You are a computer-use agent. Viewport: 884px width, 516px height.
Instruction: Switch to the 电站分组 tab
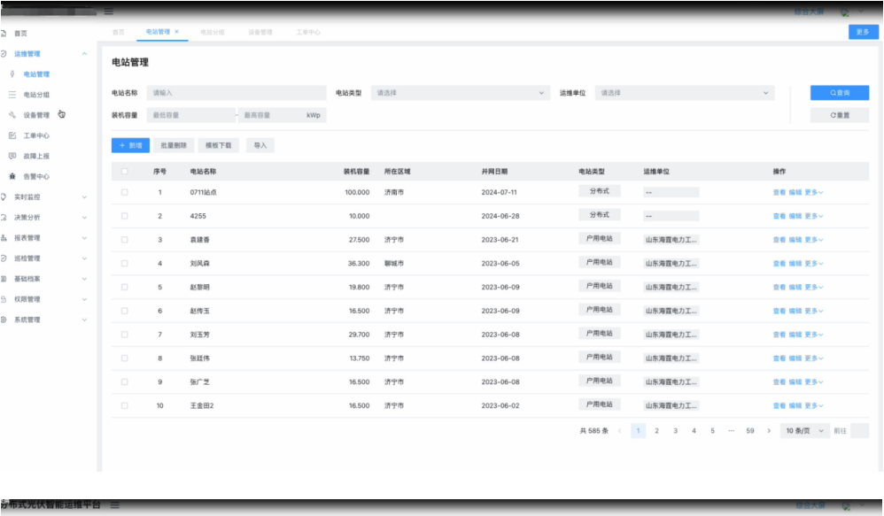[212, 32]
